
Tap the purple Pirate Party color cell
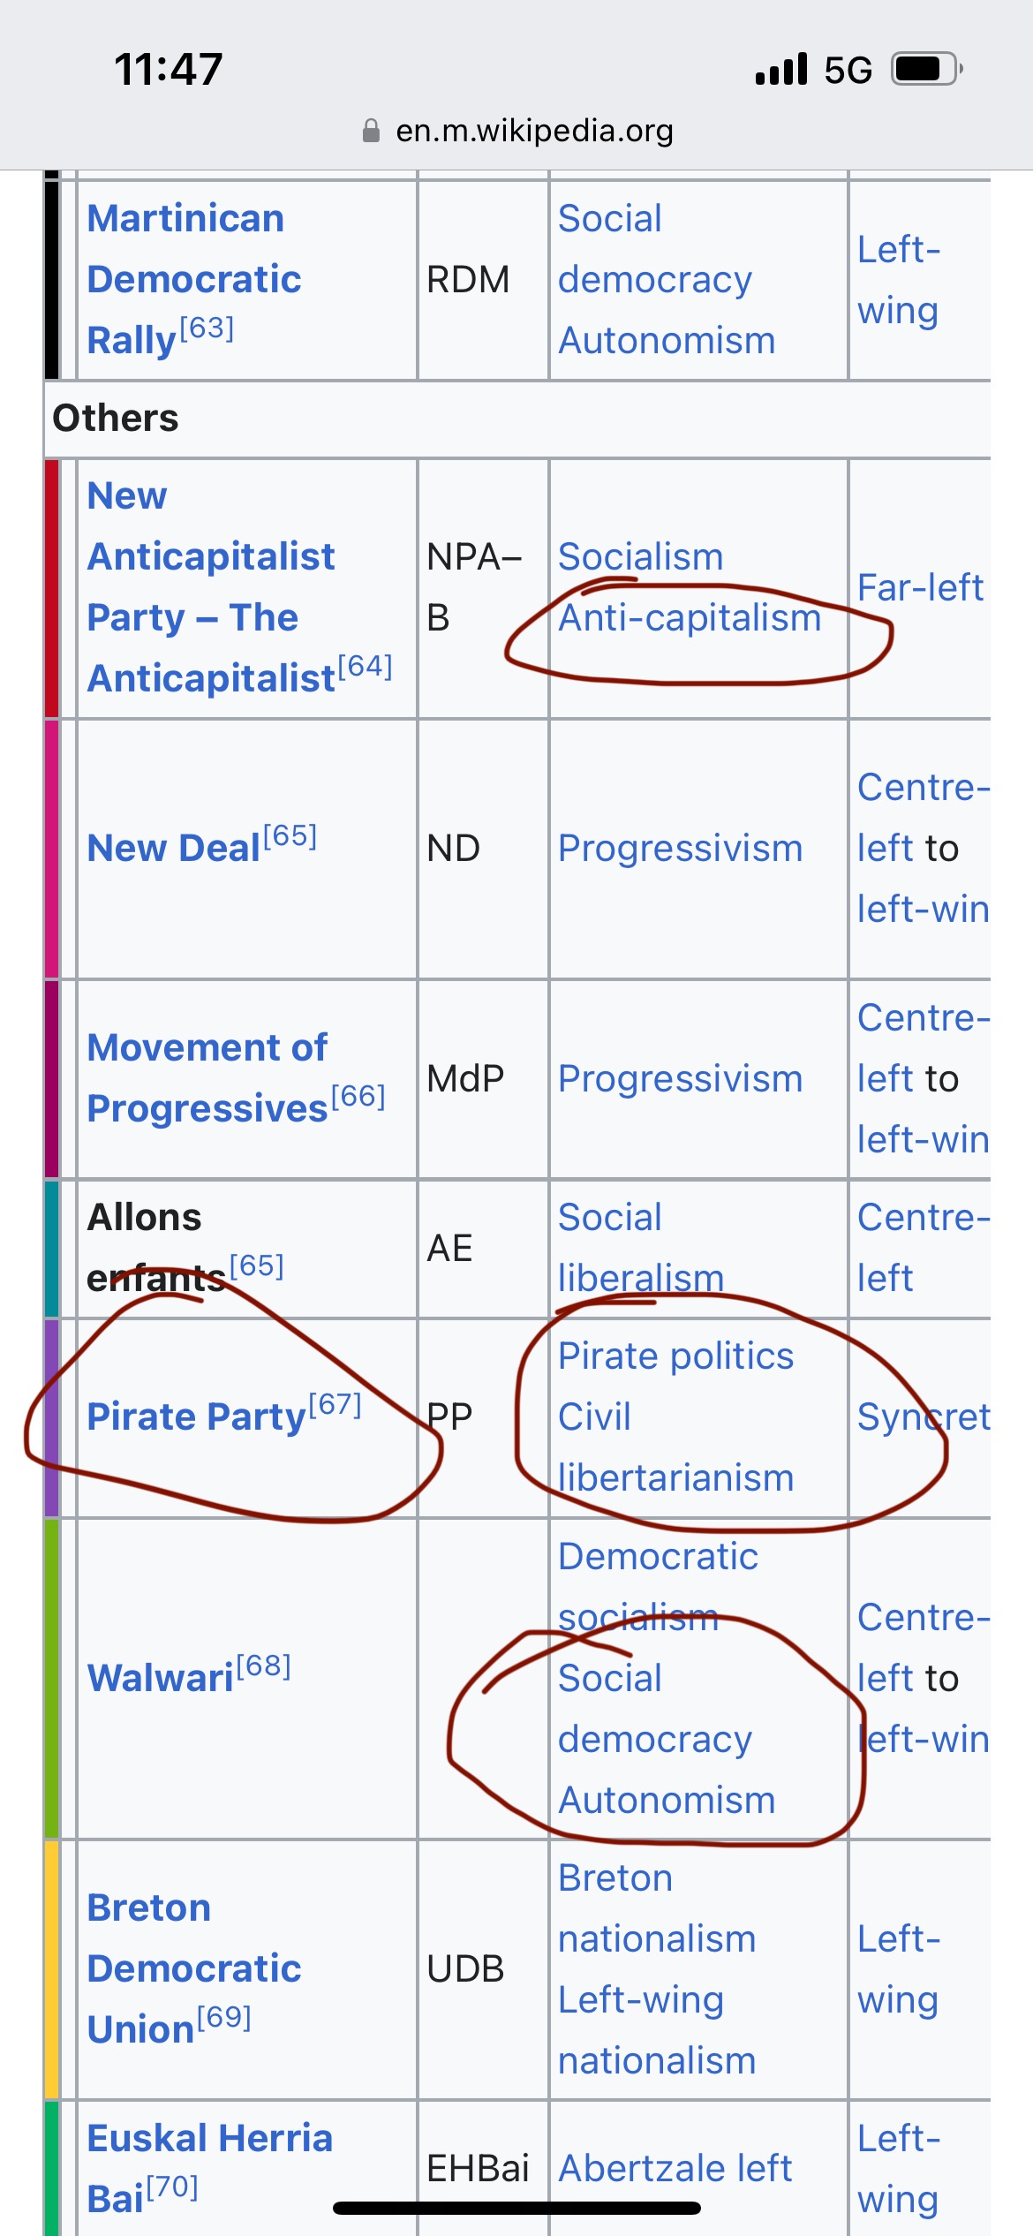[x=52, y=1417]
